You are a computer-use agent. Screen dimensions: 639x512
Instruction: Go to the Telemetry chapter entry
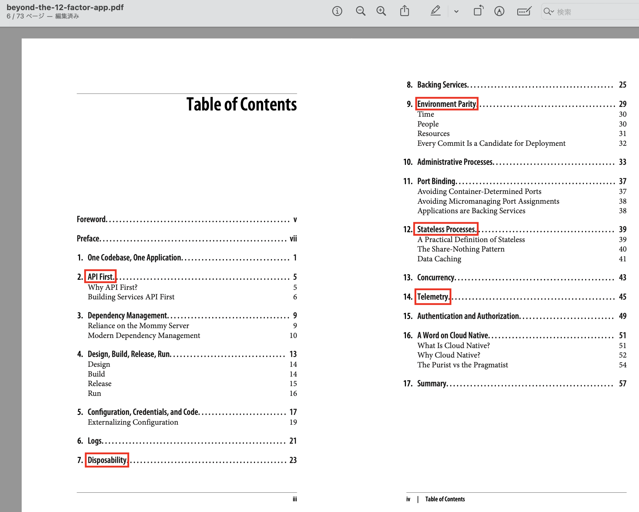[433, 296]
